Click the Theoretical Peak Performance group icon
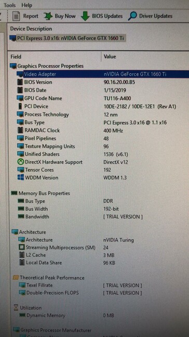This screenshot has height=337, width=189. 16,278
